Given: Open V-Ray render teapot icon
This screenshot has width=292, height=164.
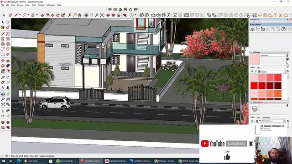Looking at the screenshot, I should pyautogui.click(x=153, y=15).
